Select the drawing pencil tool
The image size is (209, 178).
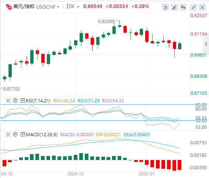coord(174,7)
